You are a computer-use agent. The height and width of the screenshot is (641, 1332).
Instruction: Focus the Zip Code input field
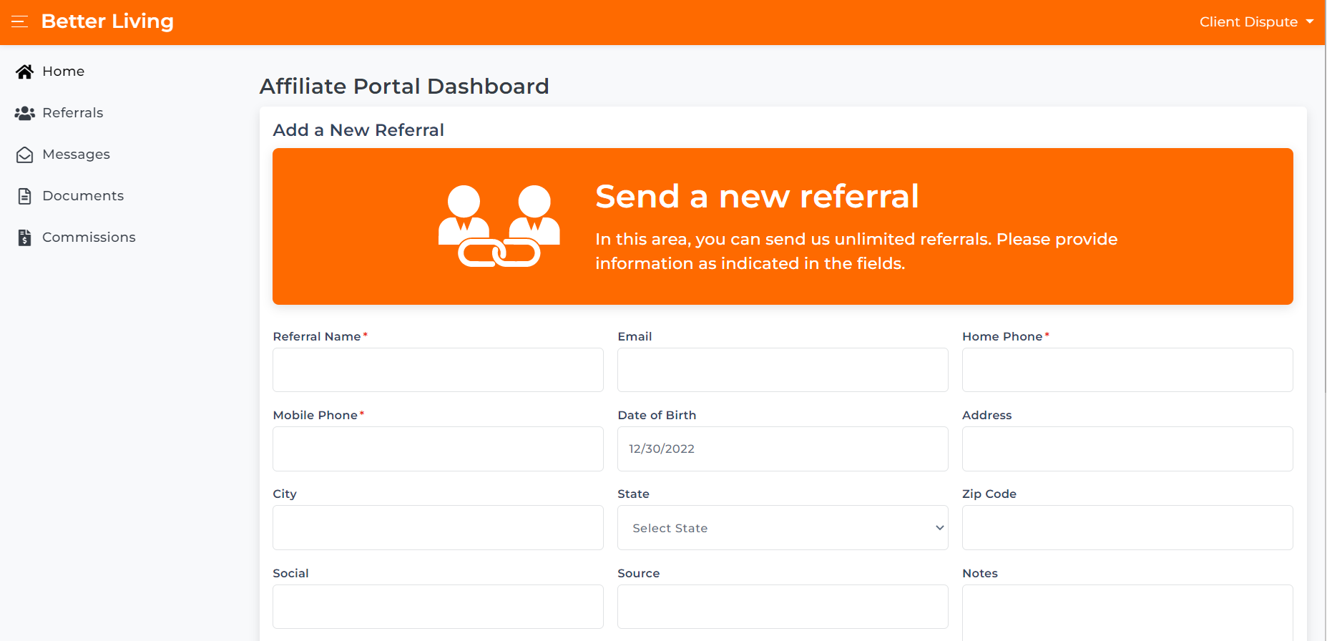(x=1127, y=528)
